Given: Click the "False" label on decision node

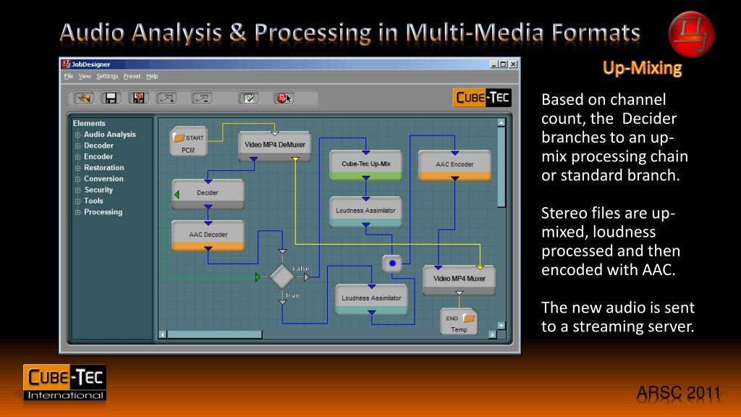Looking at the screenshot, I should 300,269.
